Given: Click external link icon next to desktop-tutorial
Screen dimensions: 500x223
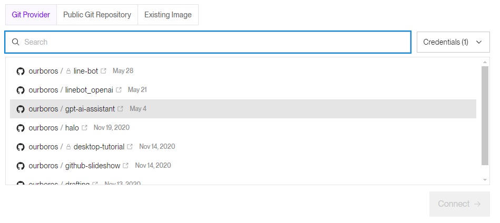Looking at the screenshot, I should click(130, 147).
